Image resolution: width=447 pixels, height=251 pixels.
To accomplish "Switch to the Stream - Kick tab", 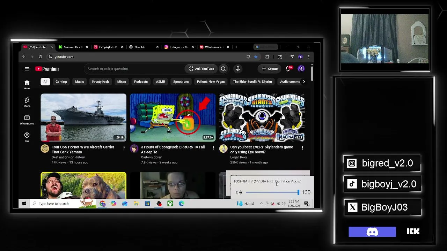I will pyautogui.click(x=73, y=47).
